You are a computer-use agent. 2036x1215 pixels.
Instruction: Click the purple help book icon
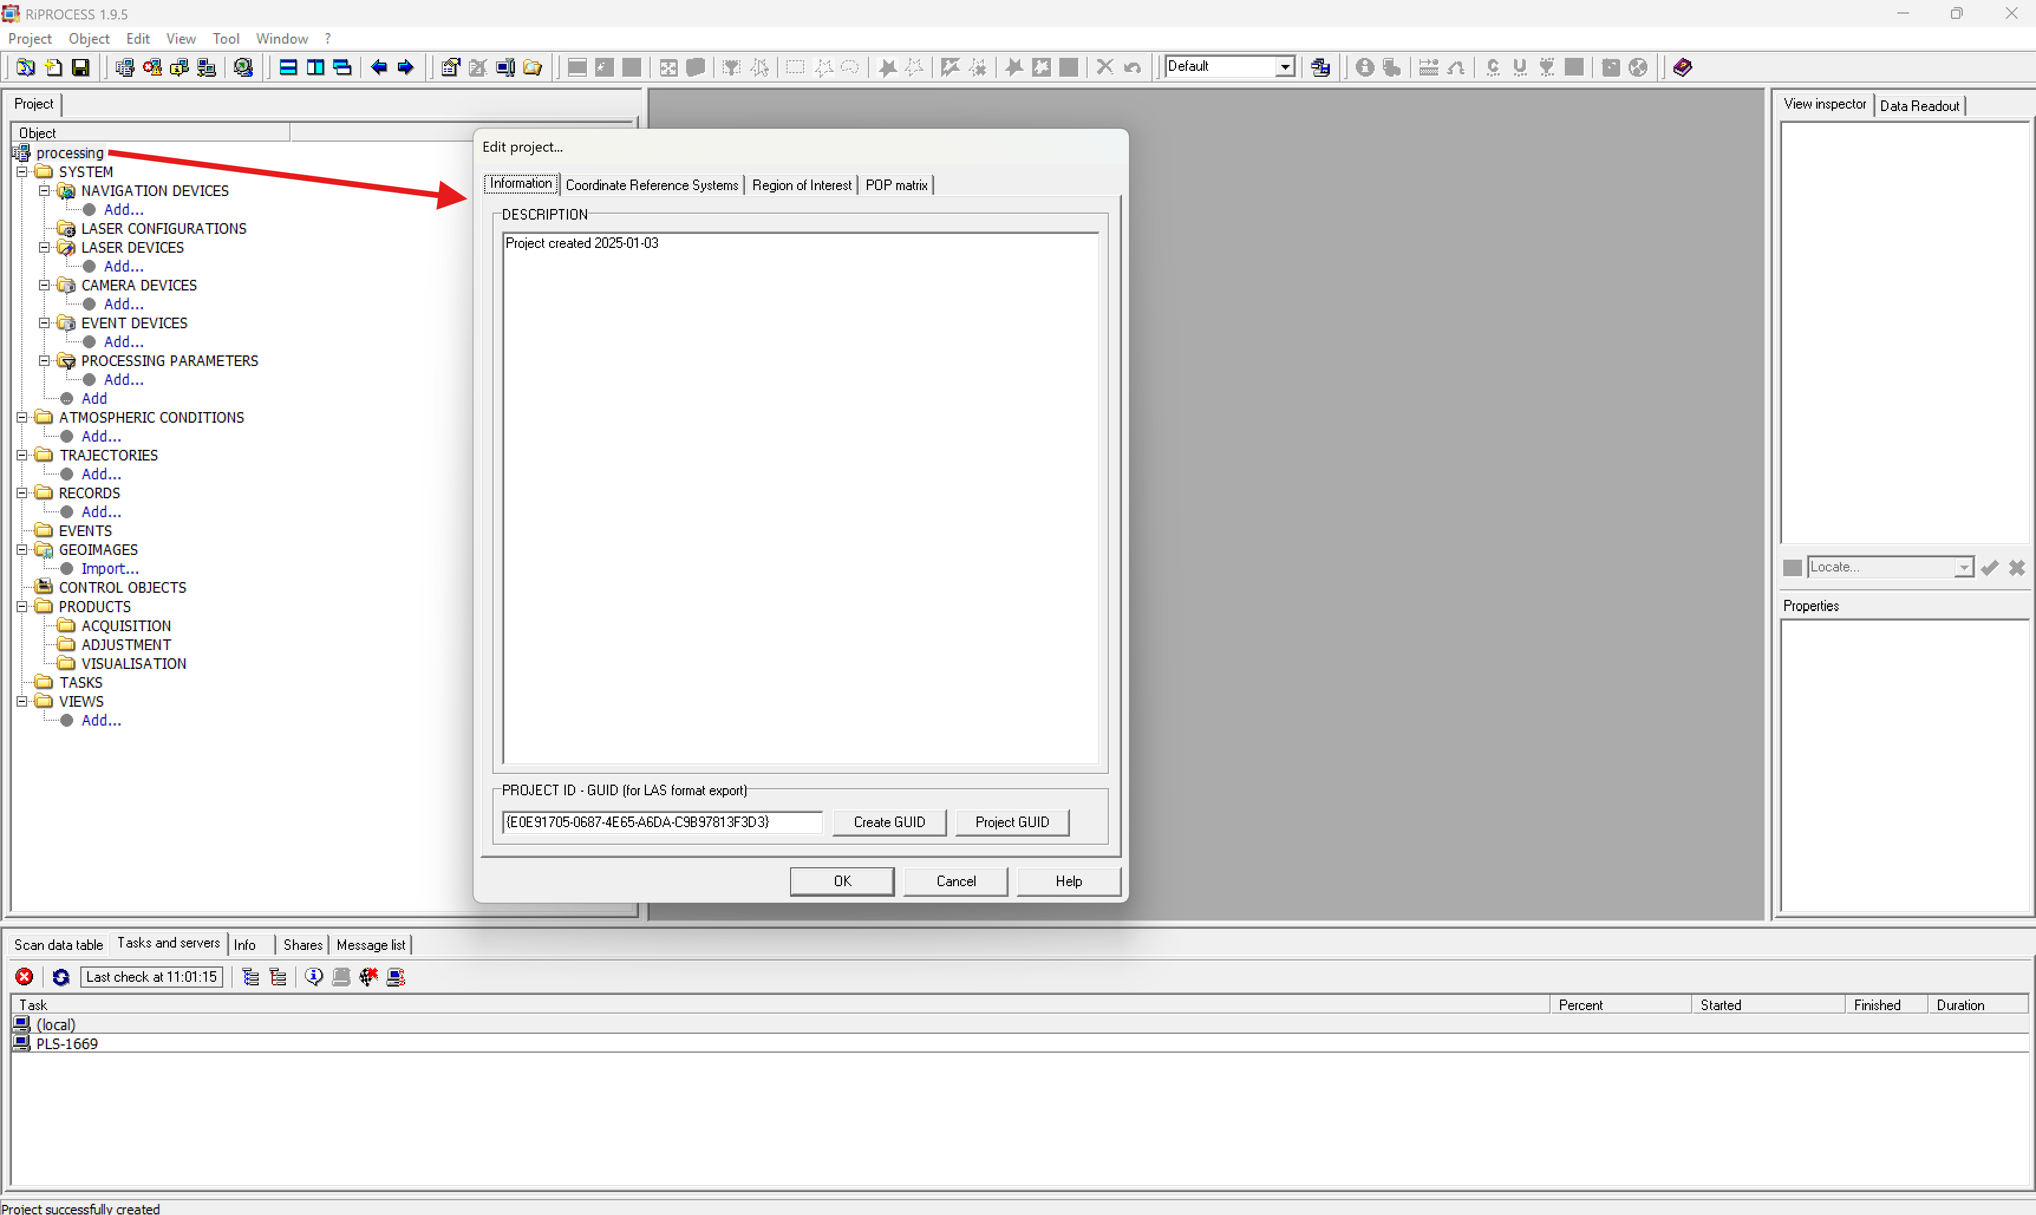[x=1682, y=67]
